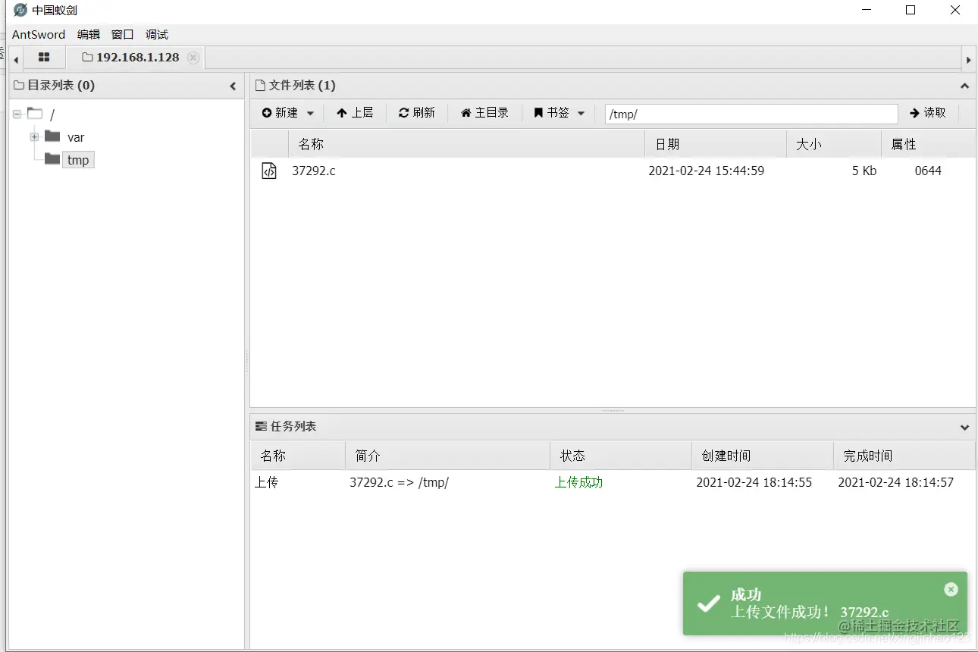Go to 主目录 home directory
The width and height of the screenshot is (978, 652).
(484, 113)
